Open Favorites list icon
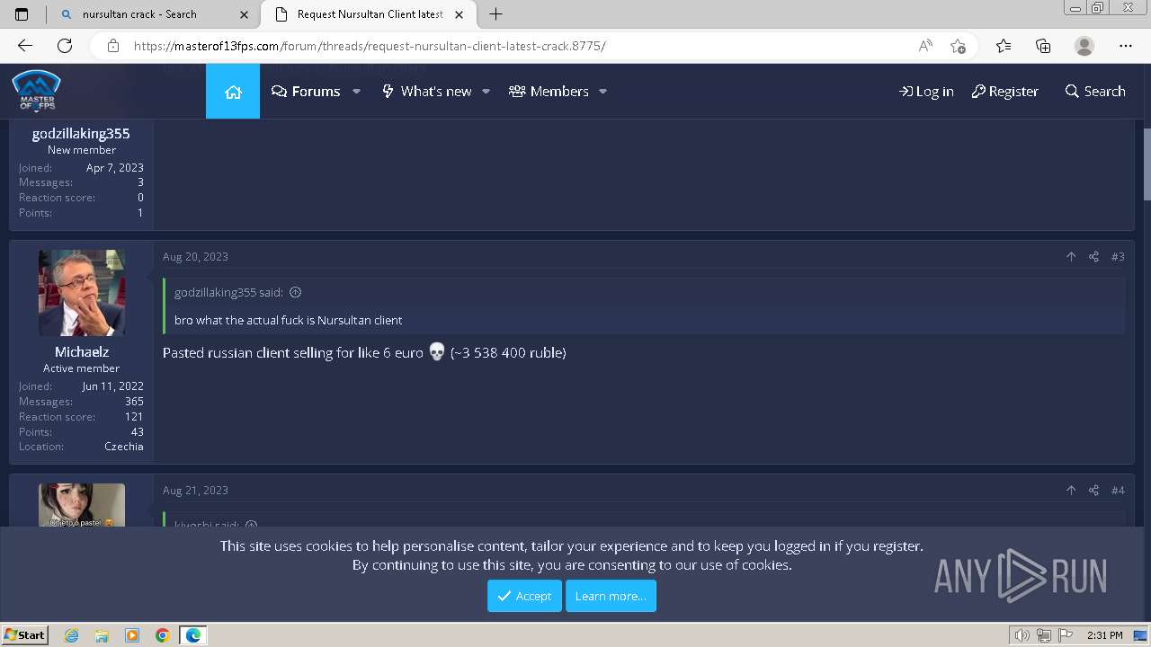This screenshot has height=647, width=1151. pos(1004,46)
